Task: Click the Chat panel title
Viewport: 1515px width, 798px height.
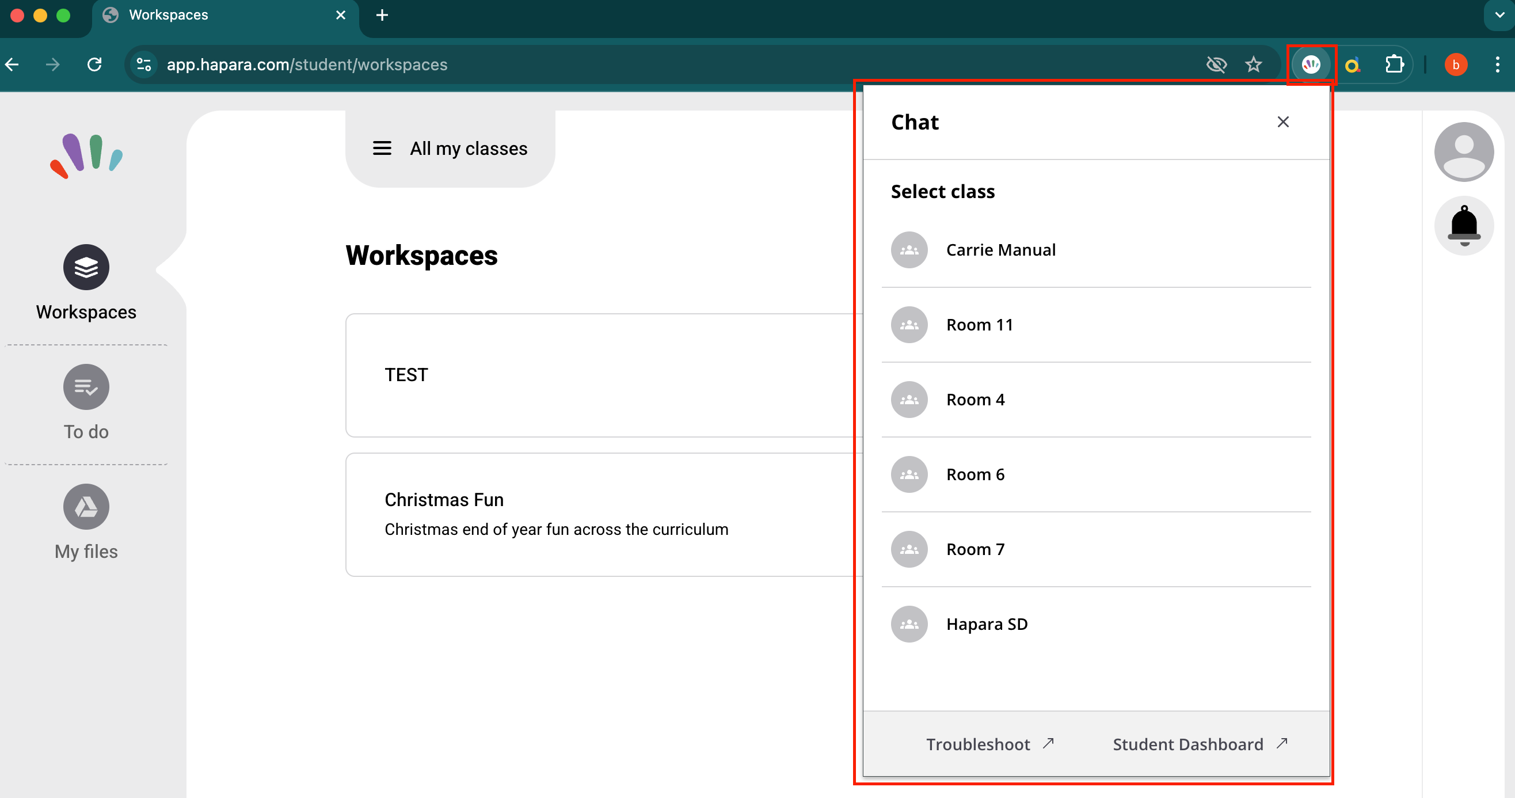Action: [x=915, y=121]
